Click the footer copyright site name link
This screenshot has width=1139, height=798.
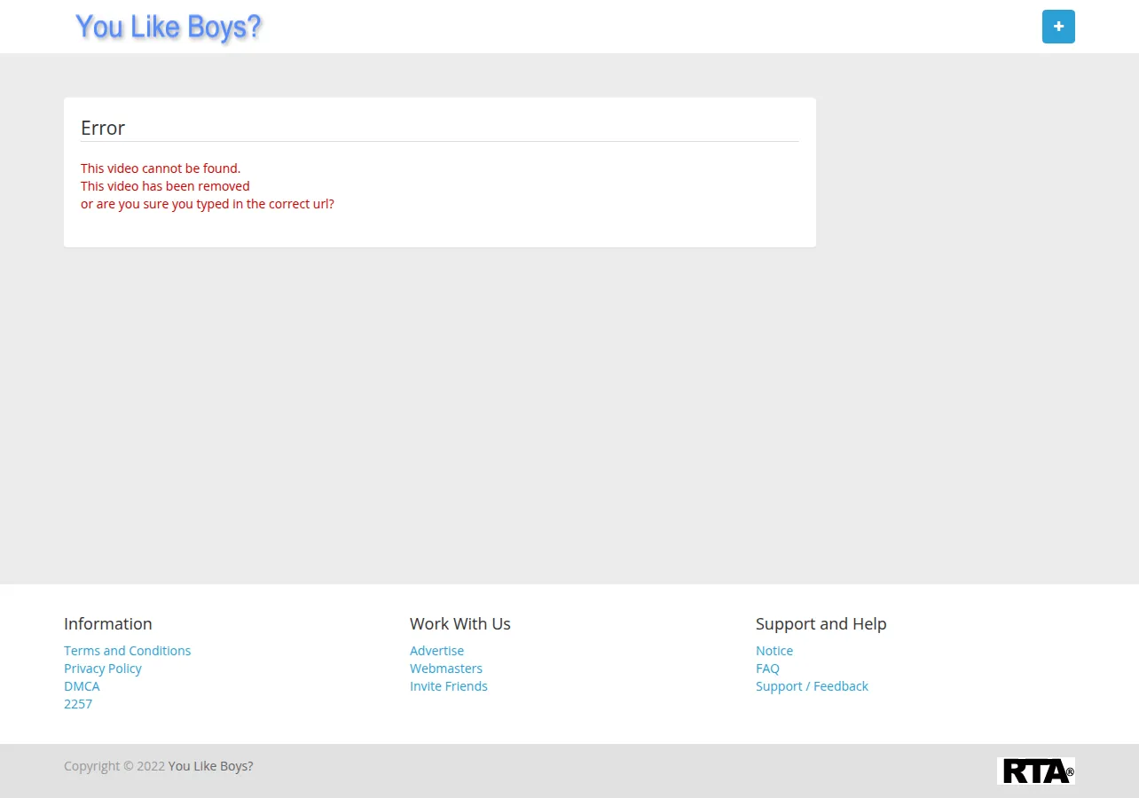(210, 766)
